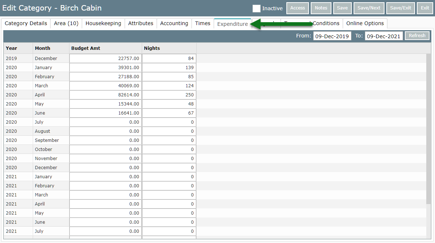Screen dimensions: 435x243
Task: Click the Year column header
Action: pos(18,48)
